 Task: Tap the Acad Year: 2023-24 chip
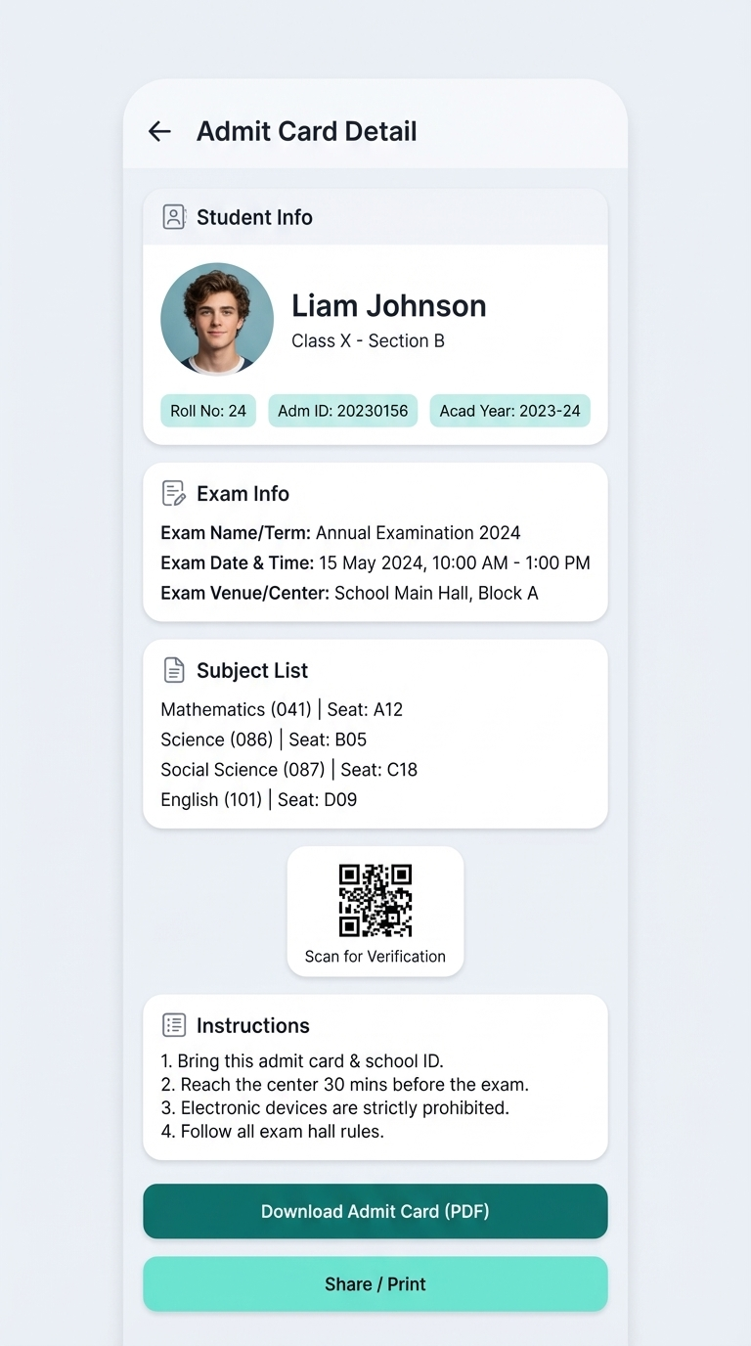pyautogui.click(x=509, y=411)
